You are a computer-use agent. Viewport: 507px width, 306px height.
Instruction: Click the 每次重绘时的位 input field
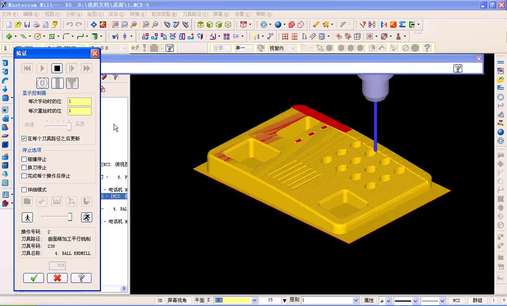(79, 111)
